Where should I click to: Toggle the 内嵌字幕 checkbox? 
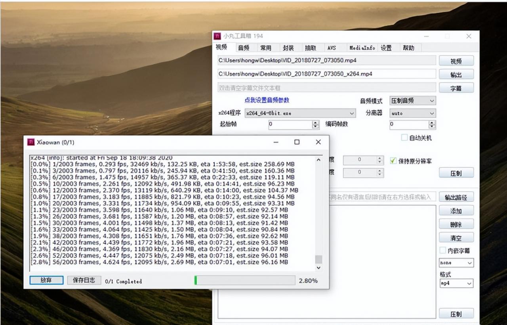click(443, 250)
